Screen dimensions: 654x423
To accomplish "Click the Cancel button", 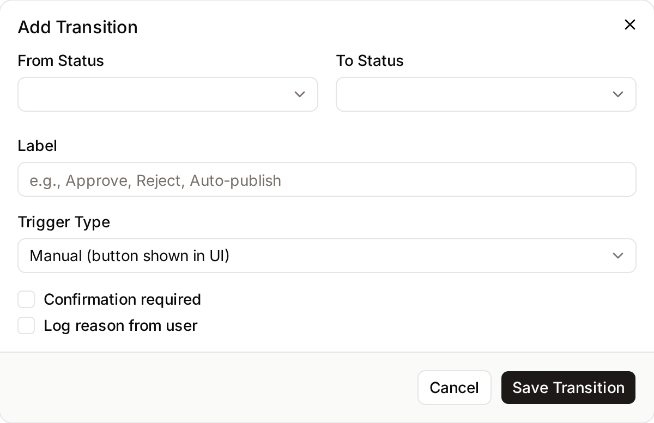I will coord(455,388).
